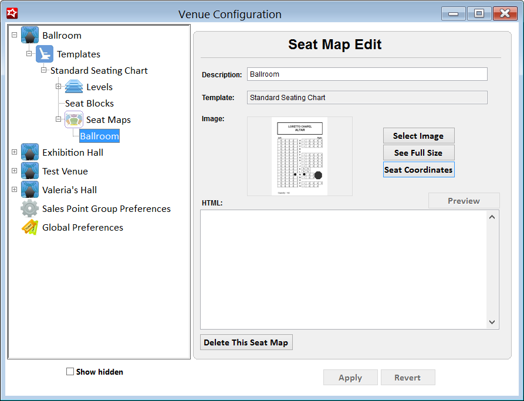Enable the Show hidden checkbox
The width and height of the screenshot is (524, 401).
[x=70, y=372]
